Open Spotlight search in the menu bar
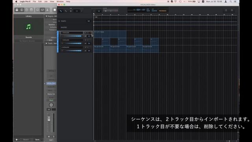The image size is (252, 142). point(231,2)
